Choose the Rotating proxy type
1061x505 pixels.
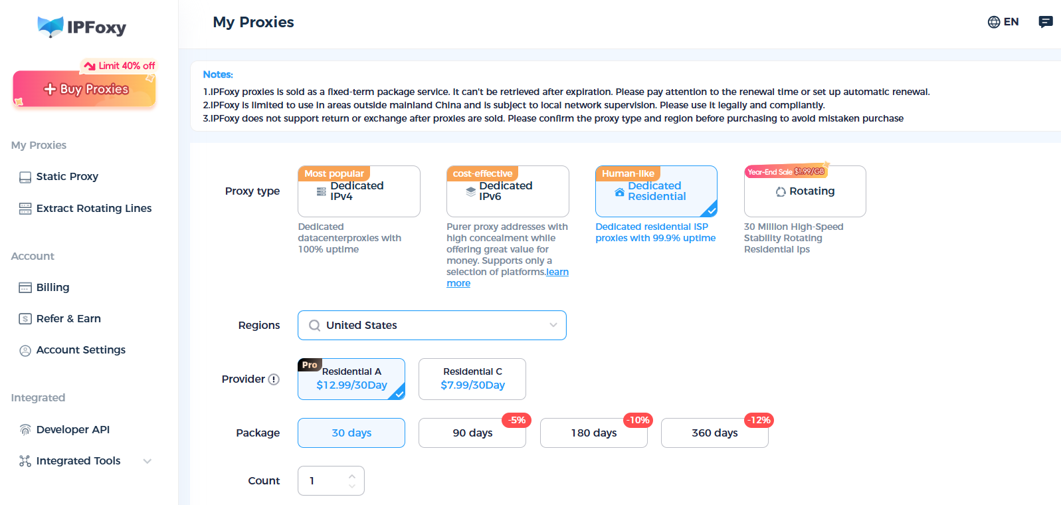[x=805, y=191]
